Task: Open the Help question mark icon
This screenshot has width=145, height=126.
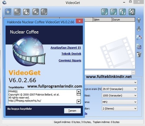Action: pos(114,12)
